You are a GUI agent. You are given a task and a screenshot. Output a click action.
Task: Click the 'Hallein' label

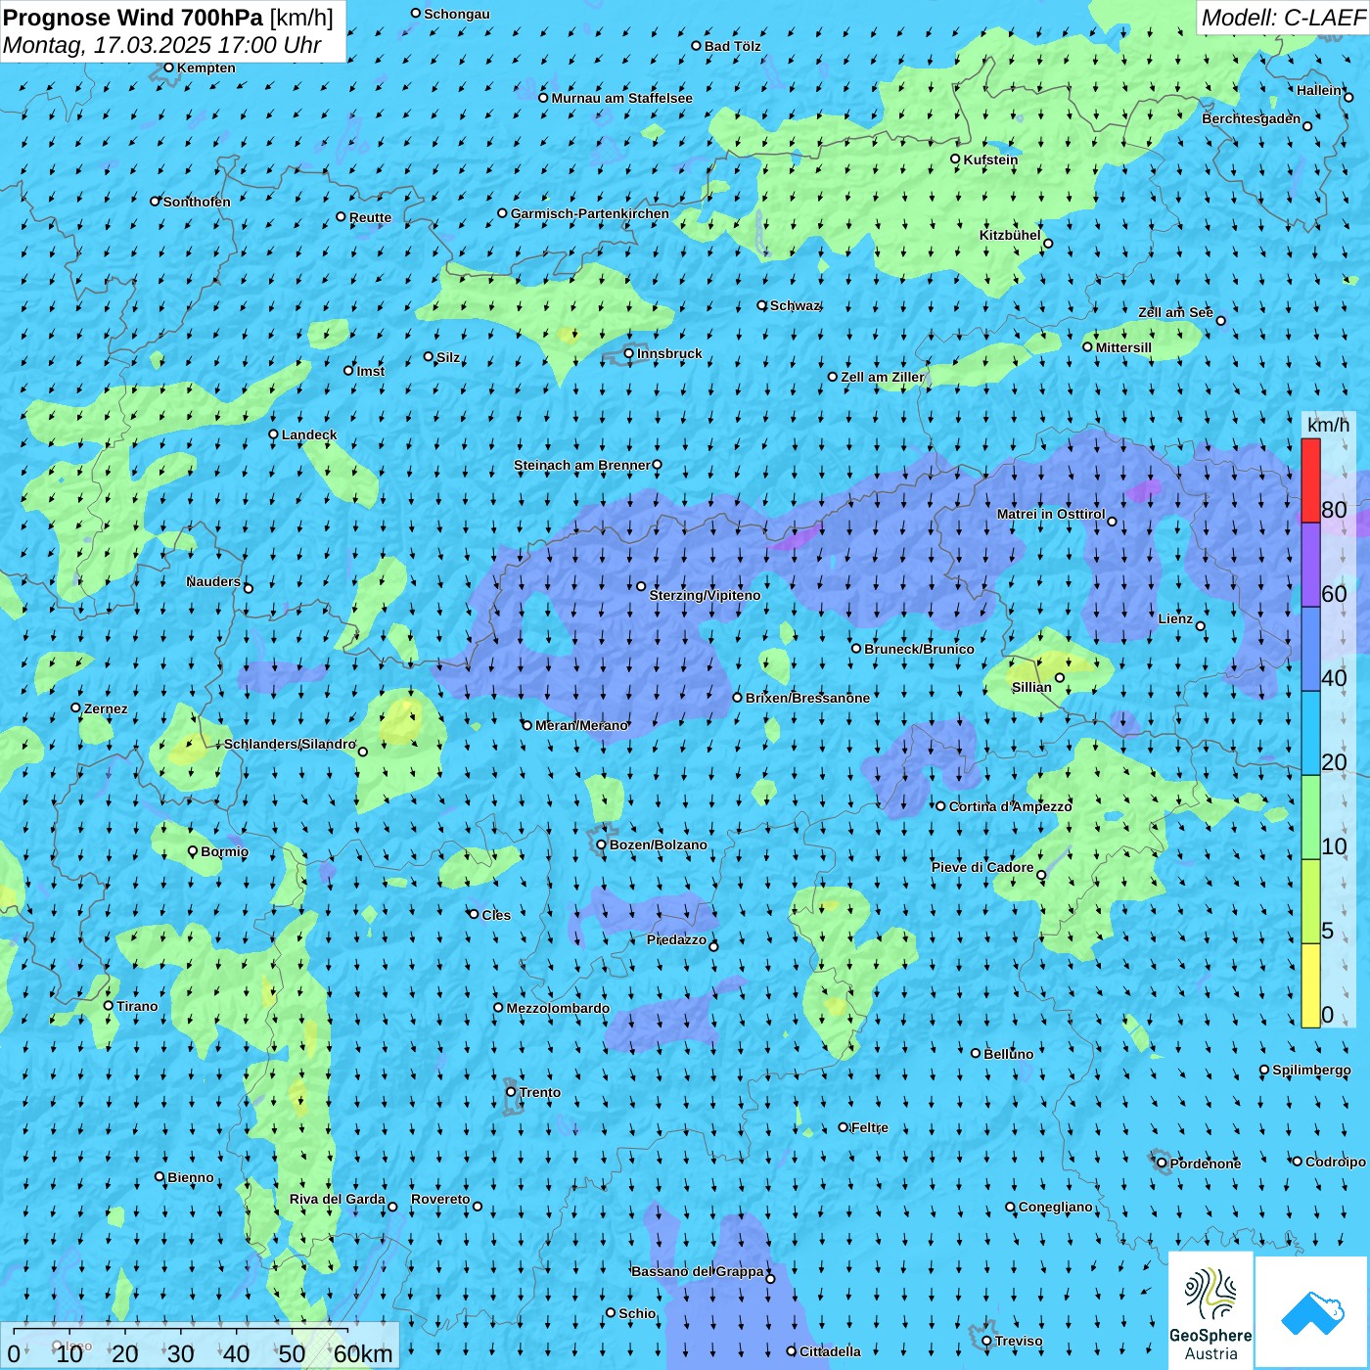[1319, 90]
